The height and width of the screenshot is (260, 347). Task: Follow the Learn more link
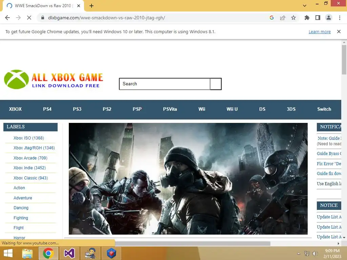(x=320, y=31)
